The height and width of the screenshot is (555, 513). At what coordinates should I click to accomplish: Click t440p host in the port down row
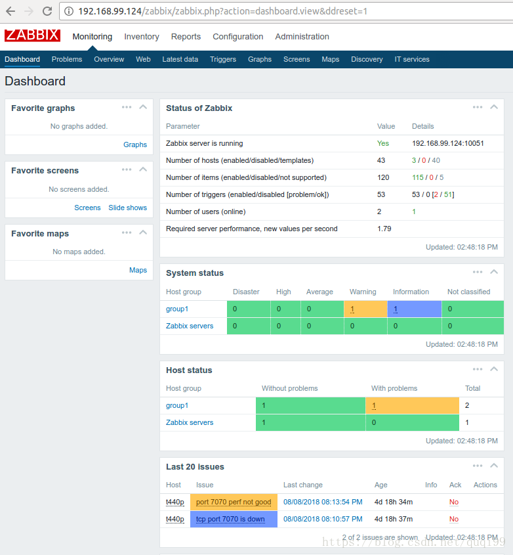pyautogui.click(x=175, y=520)
